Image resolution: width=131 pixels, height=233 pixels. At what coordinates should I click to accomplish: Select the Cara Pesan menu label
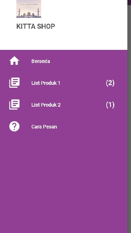pos(44,127)
